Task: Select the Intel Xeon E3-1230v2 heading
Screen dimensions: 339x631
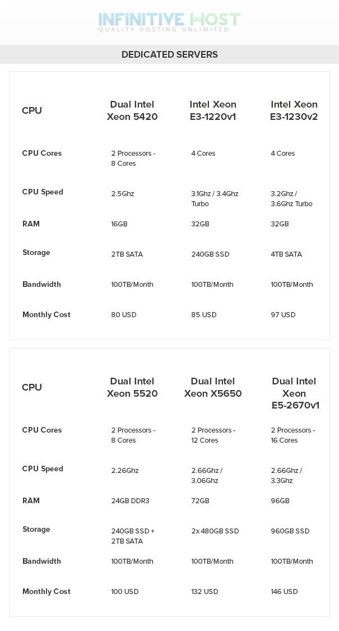Action: click(x=294, y=110)
